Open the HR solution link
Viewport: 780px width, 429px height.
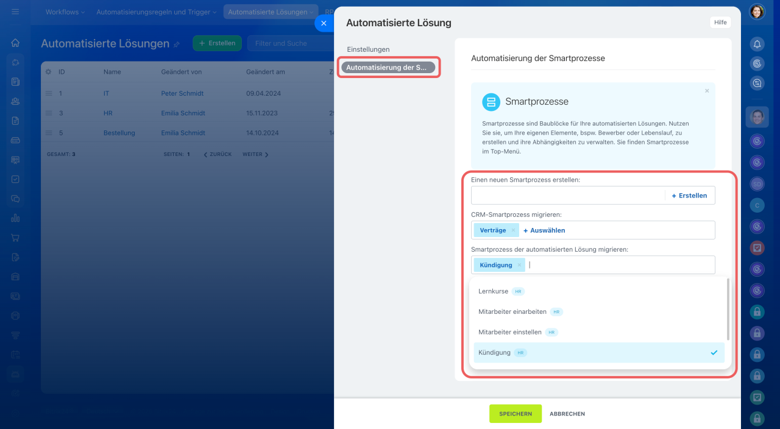click(x=108, y=113)
